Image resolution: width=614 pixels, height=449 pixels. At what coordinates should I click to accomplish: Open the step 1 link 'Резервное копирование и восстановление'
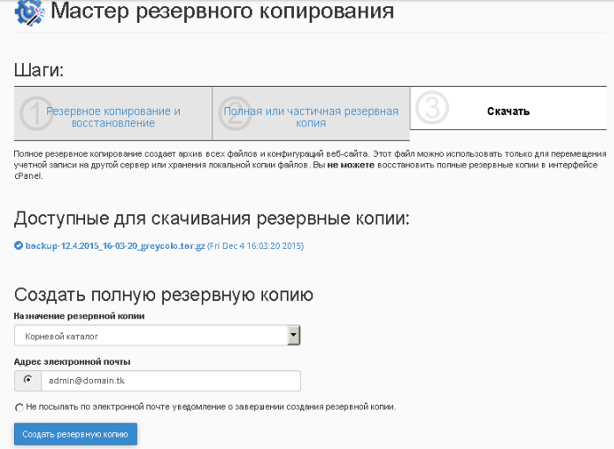[113, 117]
